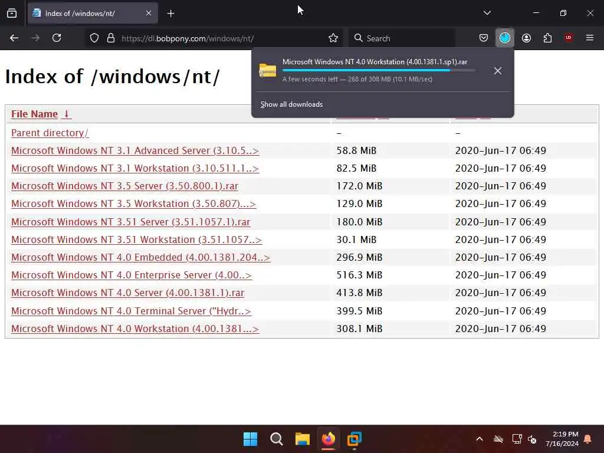Open the OneDrive tray icon
The image size is (604, 453).
(x=498, y=439)
